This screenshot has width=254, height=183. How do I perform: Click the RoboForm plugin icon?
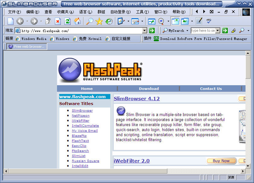156,39
